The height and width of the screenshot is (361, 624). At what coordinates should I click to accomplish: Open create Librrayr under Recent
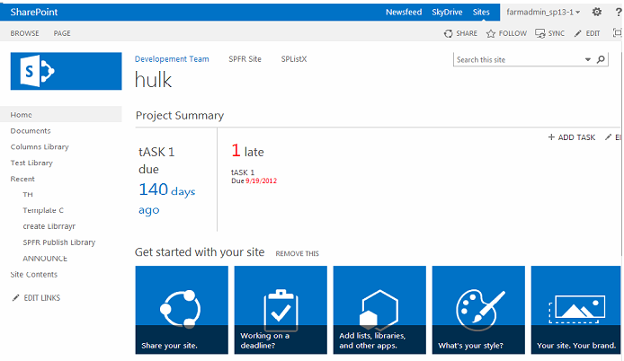pos(49,226)
